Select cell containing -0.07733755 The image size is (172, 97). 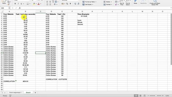(x=62, y=79)
